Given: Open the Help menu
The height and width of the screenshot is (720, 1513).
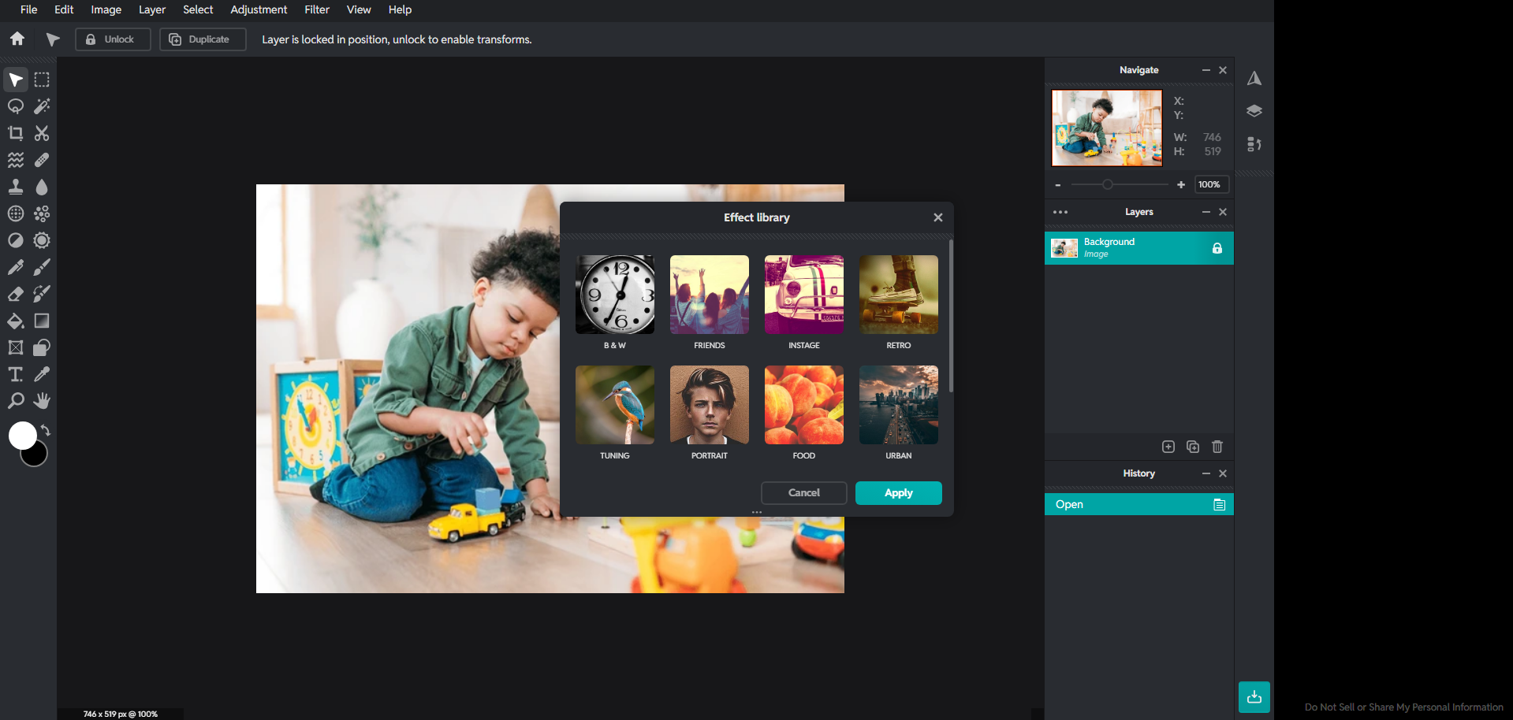Looking at the screenshot, I should [x=400, y=9].
